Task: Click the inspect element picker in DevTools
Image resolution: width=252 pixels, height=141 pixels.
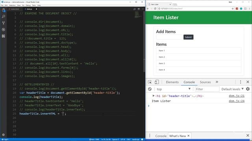Action: (x=150, y=82)
